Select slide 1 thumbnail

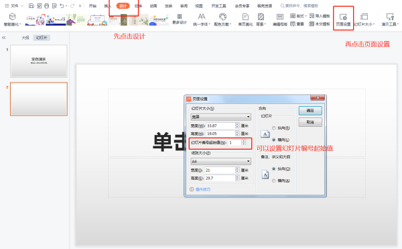pos(39,61)
